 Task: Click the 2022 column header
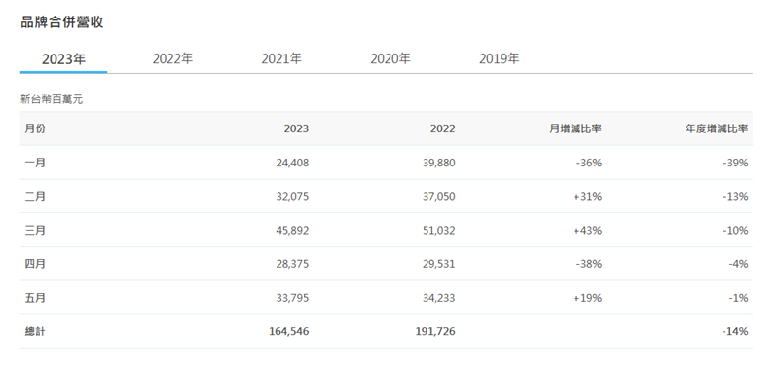[443, 128]
